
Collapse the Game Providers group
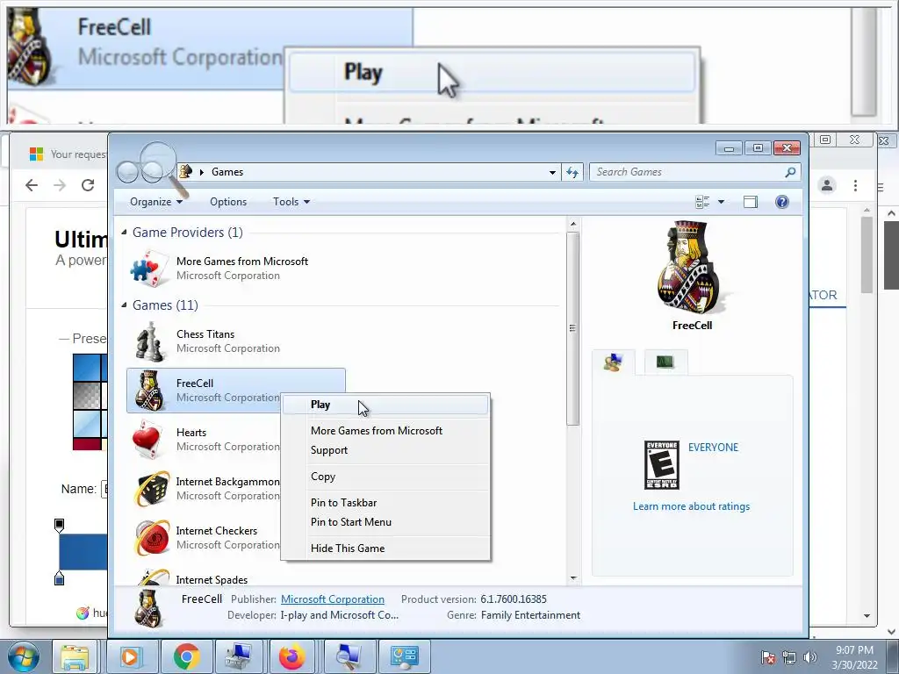124,232
